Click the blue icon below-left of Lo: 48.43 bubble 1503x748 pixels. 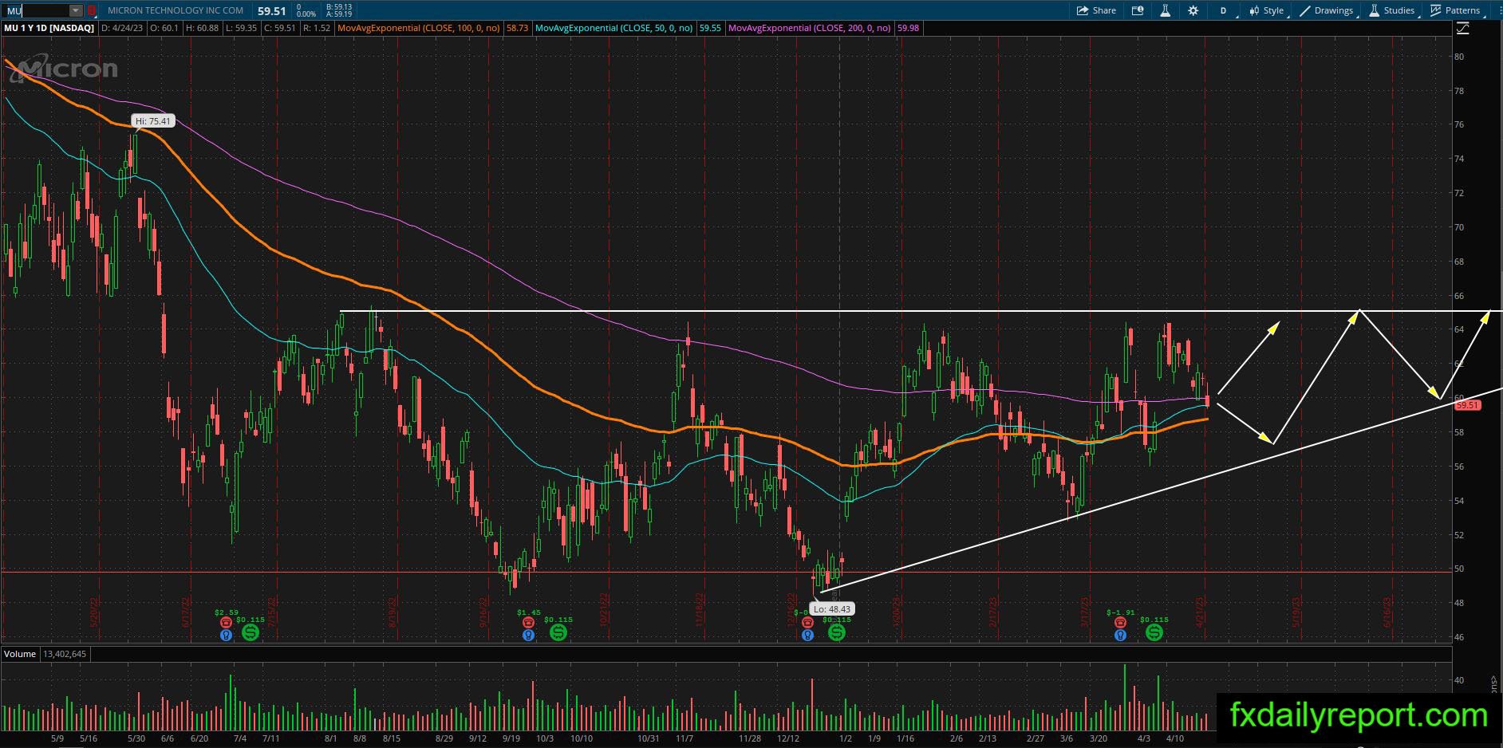point(807,636)
